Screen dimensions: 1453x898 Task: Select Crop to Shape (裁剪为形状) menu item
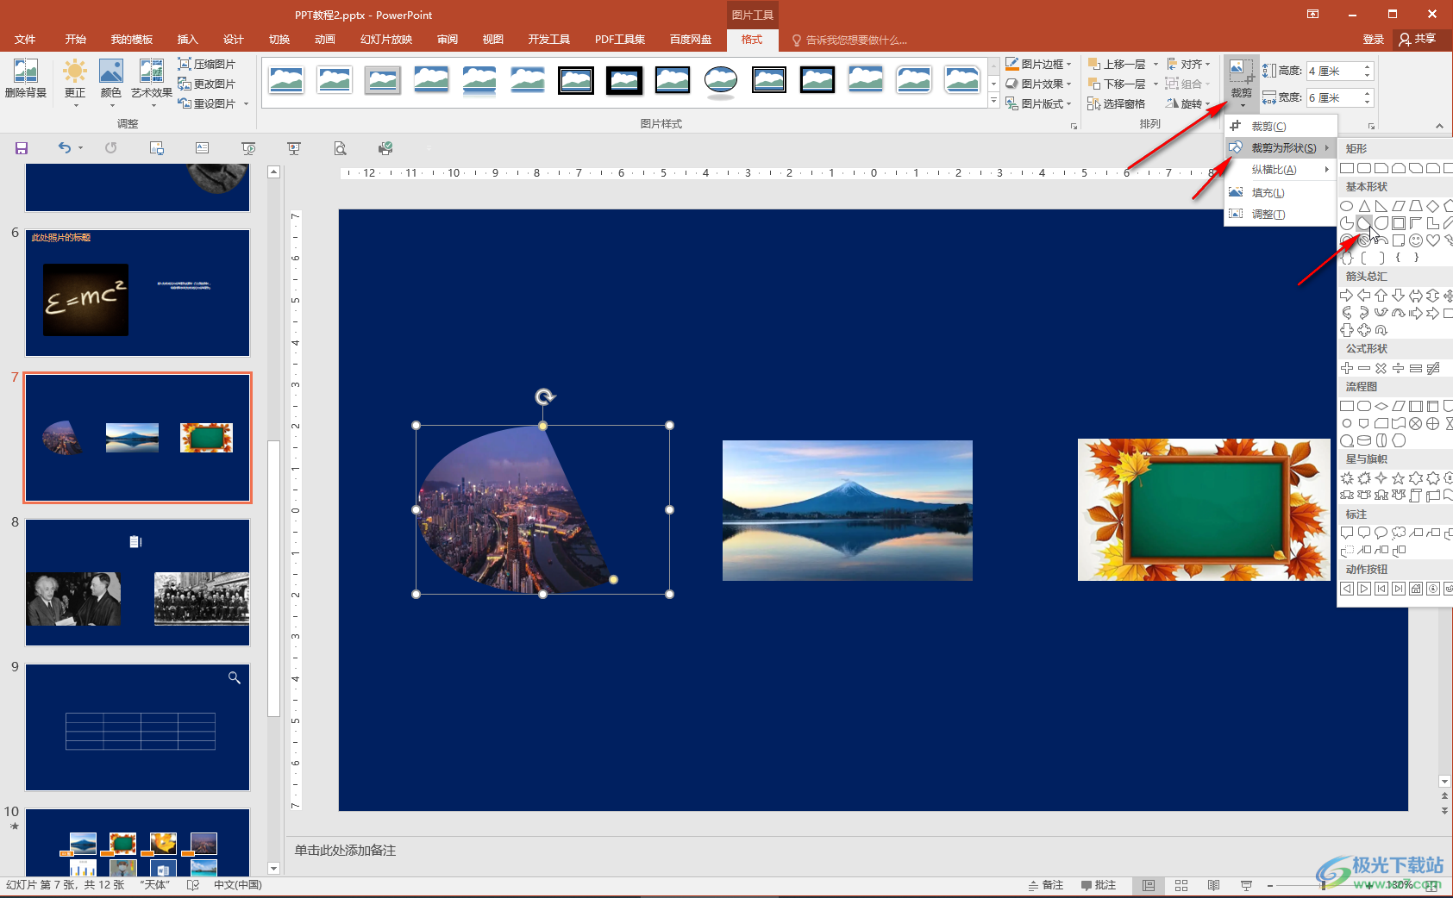pos(1281,147)
